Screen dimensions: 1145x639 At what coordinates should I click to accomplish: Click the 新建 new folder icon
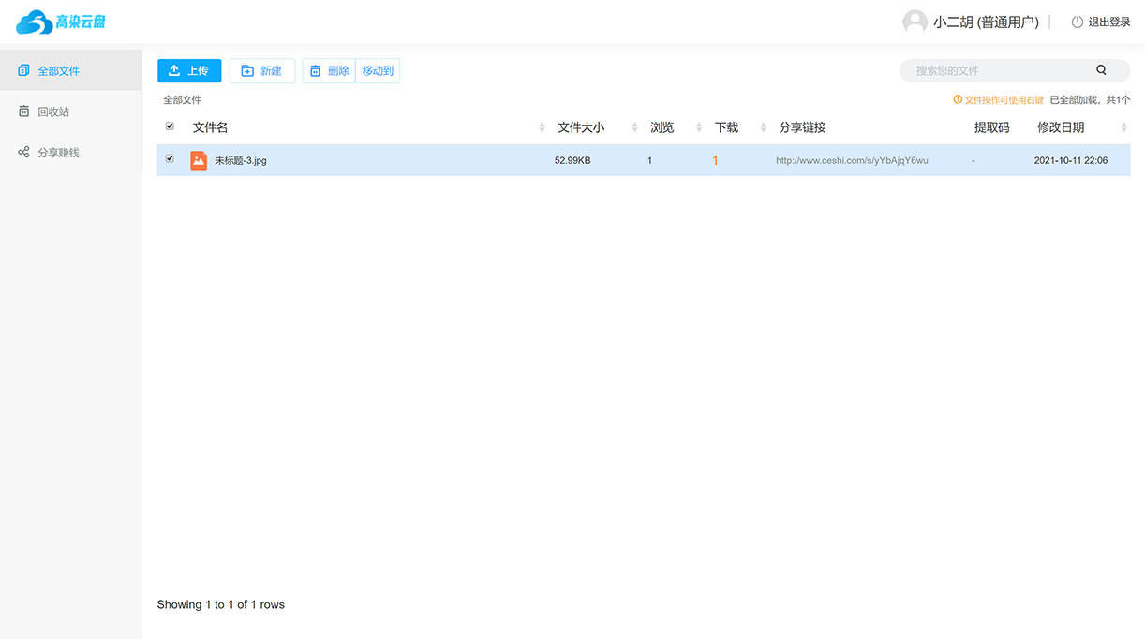click(248, 70)
